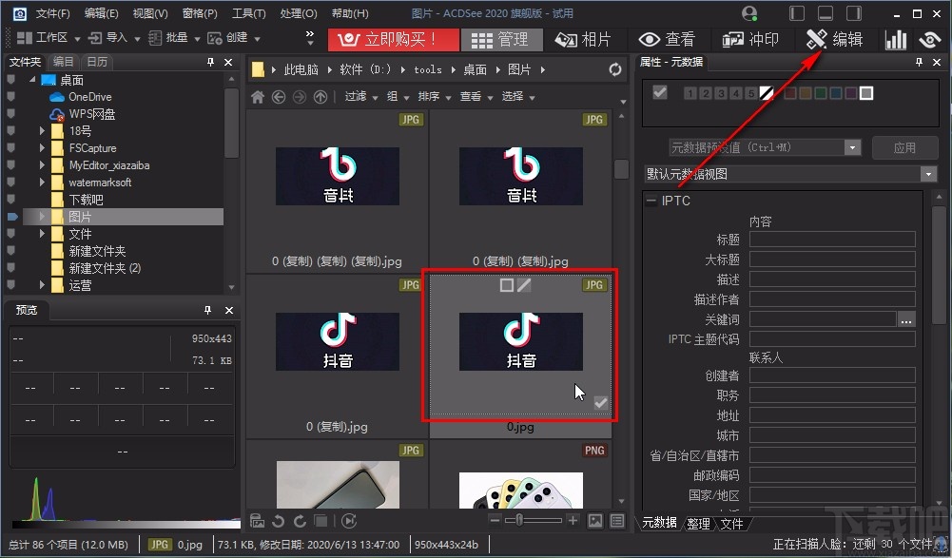
Task: Collapse the IPTC section in metadata panel
Action: pos(650,201)
